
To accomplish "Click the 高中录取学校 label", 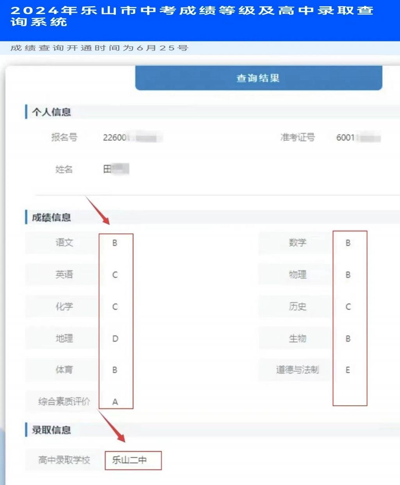I will click(x=64, y=460).
